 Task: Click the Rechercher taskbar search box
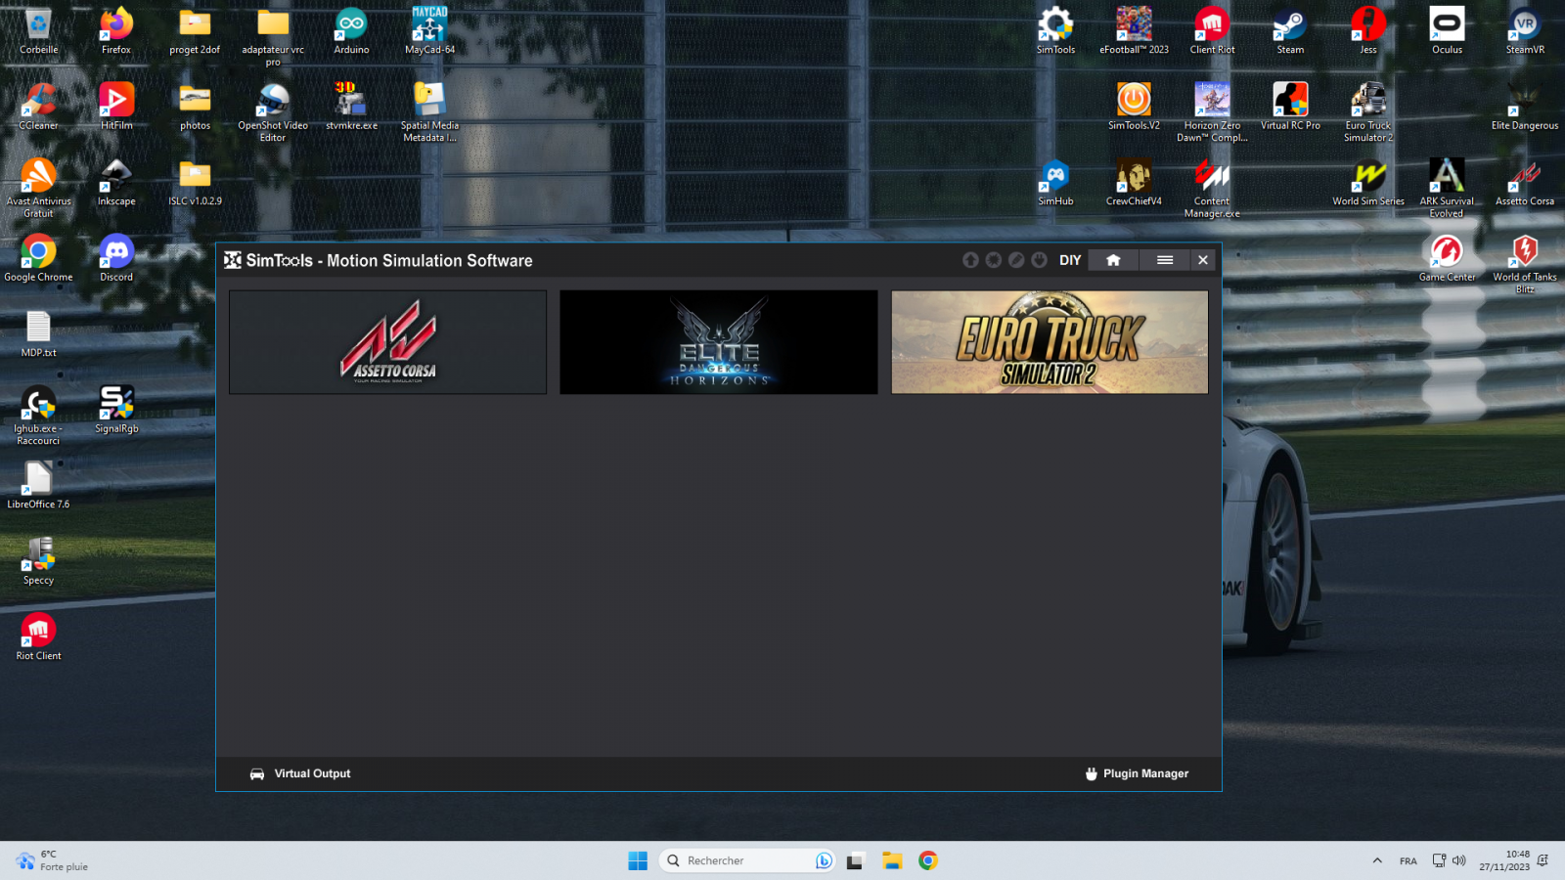point(748,860)
